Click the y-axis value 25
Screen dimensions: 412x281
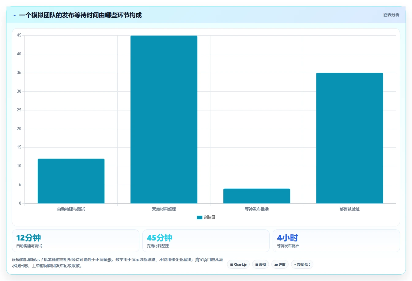[19, 110]
